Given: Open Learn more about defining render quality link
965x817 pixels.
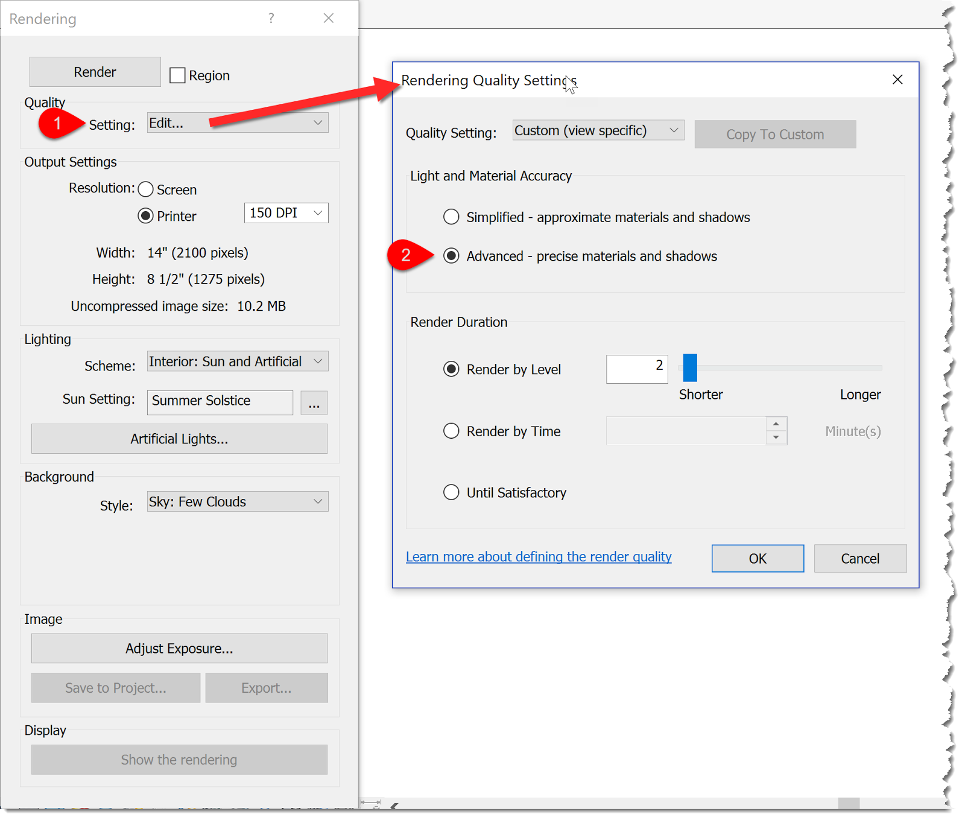Looking at the screenshot, I should point(539,557).
